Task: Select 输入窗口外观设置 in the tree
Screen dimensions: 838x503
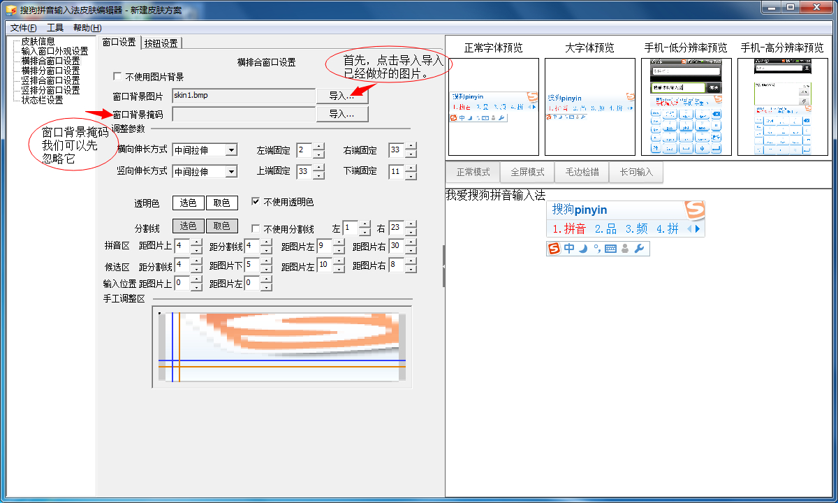Action: click(54, 51)
